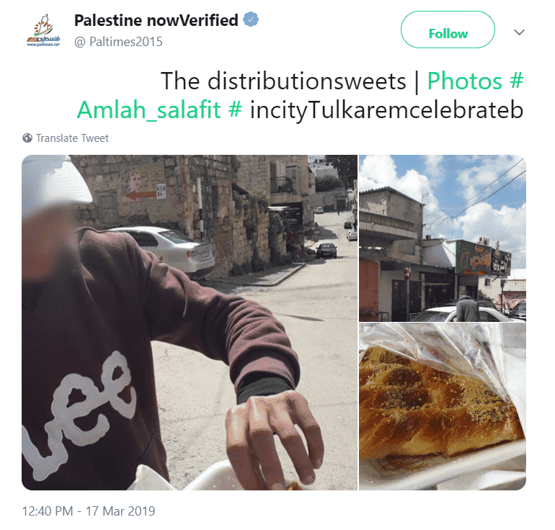The width and height of the screenshot is (555, 530).
Task: Open the pastry sweets photo
Action: click(443, 406)
